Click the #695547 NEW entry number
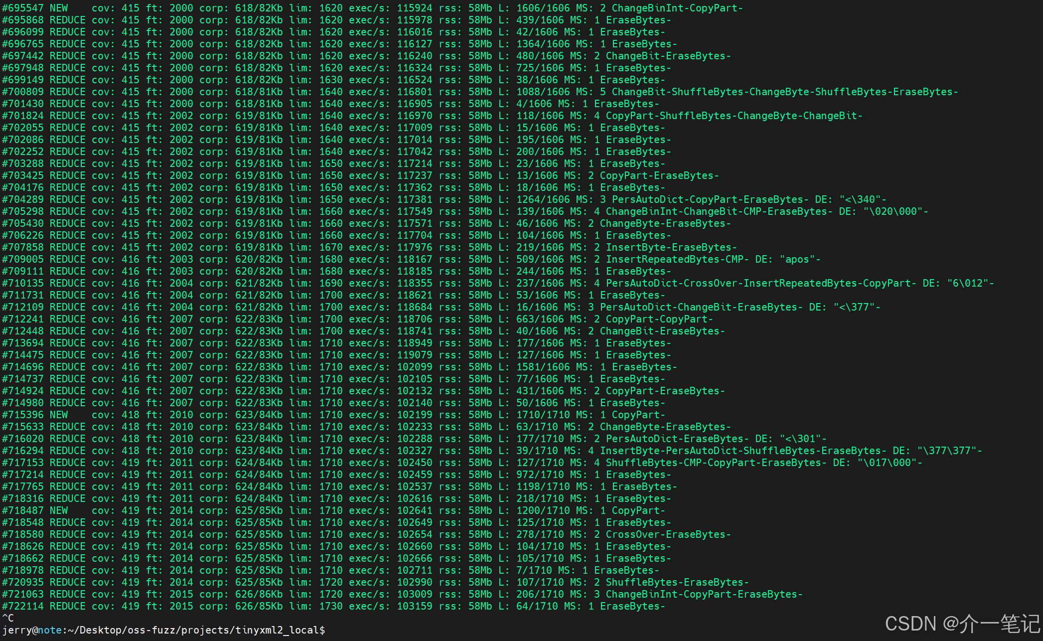 pyautogui.click(x=22, y=8)
